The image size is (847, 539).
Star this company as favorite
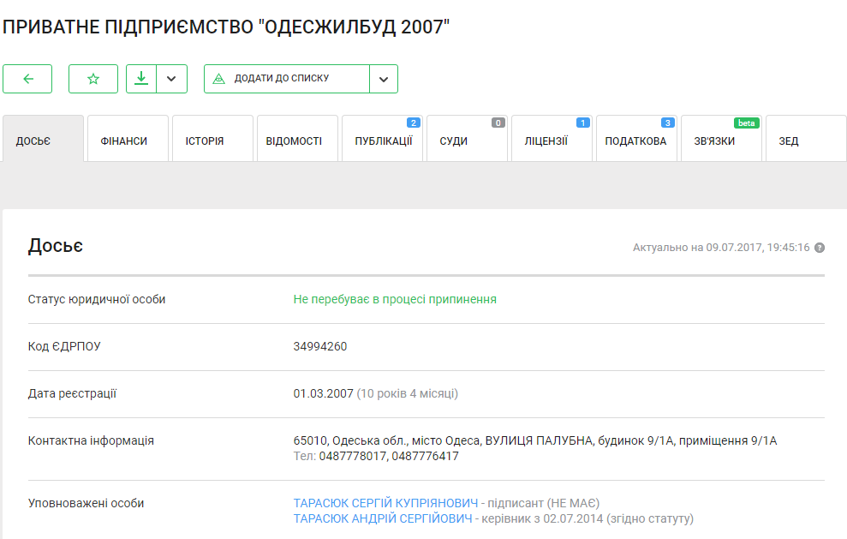click(93, 79)
